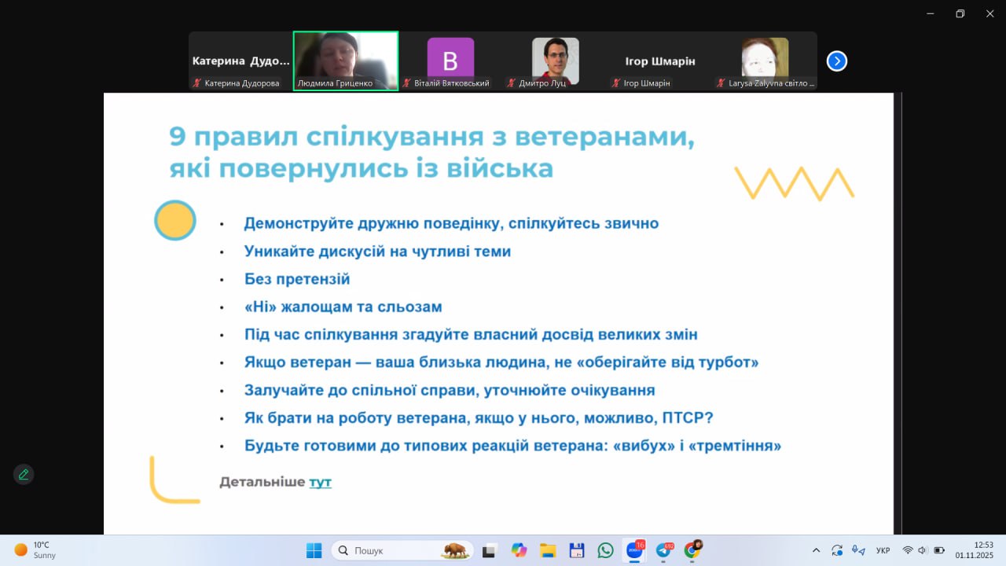The image size is (1006, 566).
Task: Open the Zoom app in taskbar
Action: click(x=633, y=550)
